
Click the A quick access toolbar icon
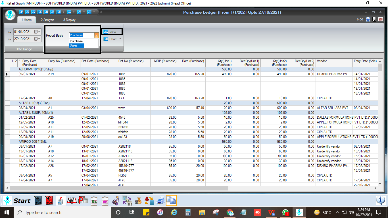(x=69, y=12)
